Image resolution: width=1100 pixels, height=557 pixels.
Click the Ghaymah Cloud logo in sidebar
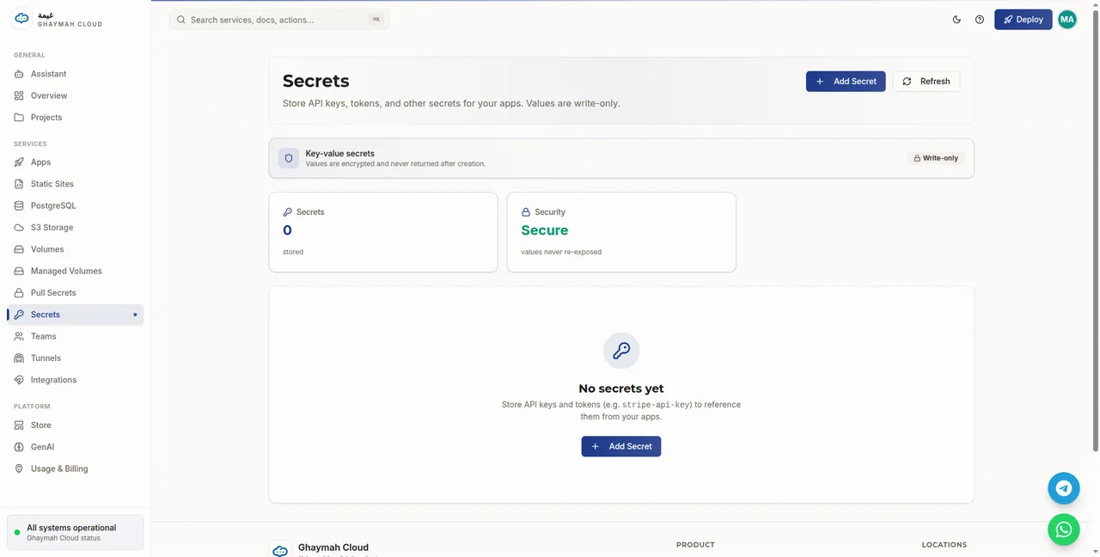pos(21,19)
